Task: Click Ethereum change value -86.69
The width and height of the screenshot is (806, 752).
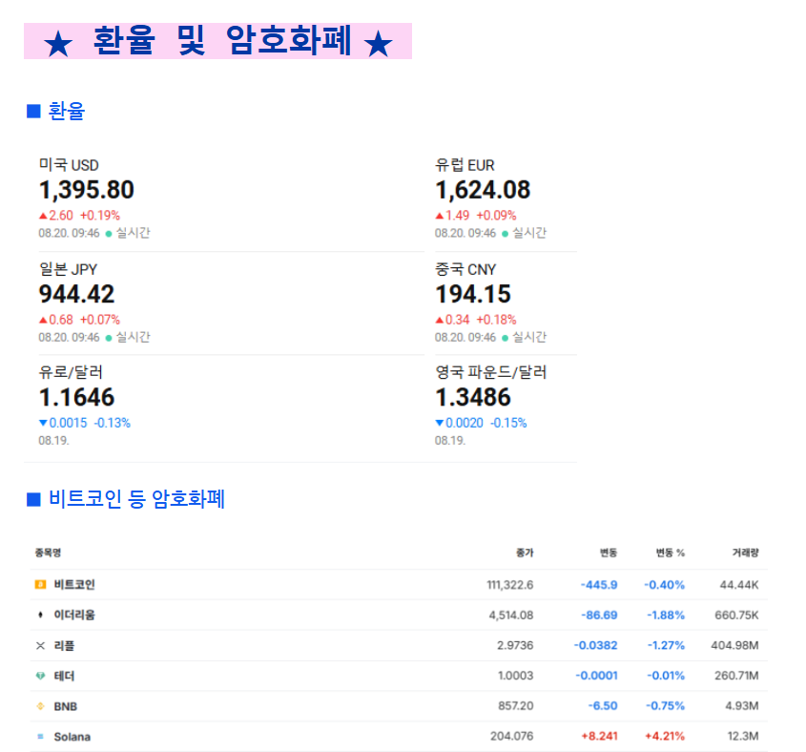Action: 599,616
